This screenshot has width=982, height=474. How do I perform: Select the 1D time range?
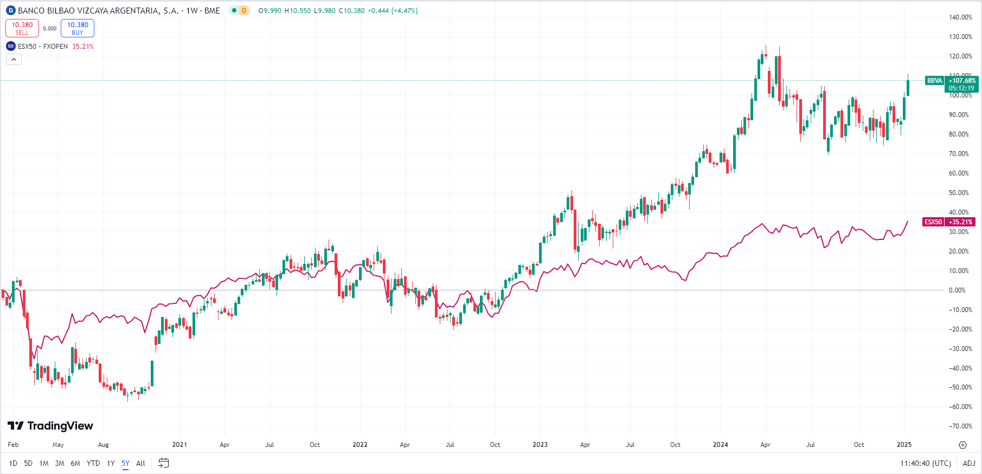(x=13, y=463)
